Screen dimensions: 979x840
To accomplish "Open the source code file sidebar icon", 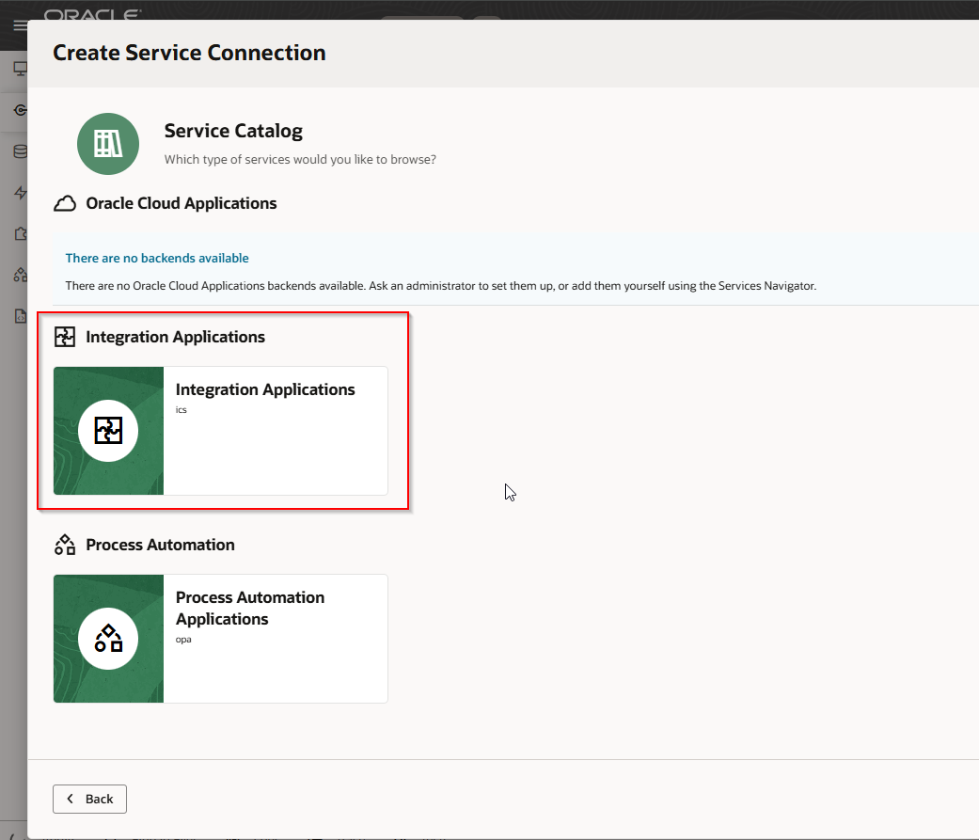I will (x=19, y=317).
